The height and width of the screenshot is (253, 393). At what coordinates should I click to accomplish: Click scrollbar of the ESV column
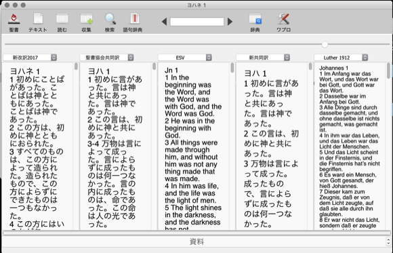point(232,68)
